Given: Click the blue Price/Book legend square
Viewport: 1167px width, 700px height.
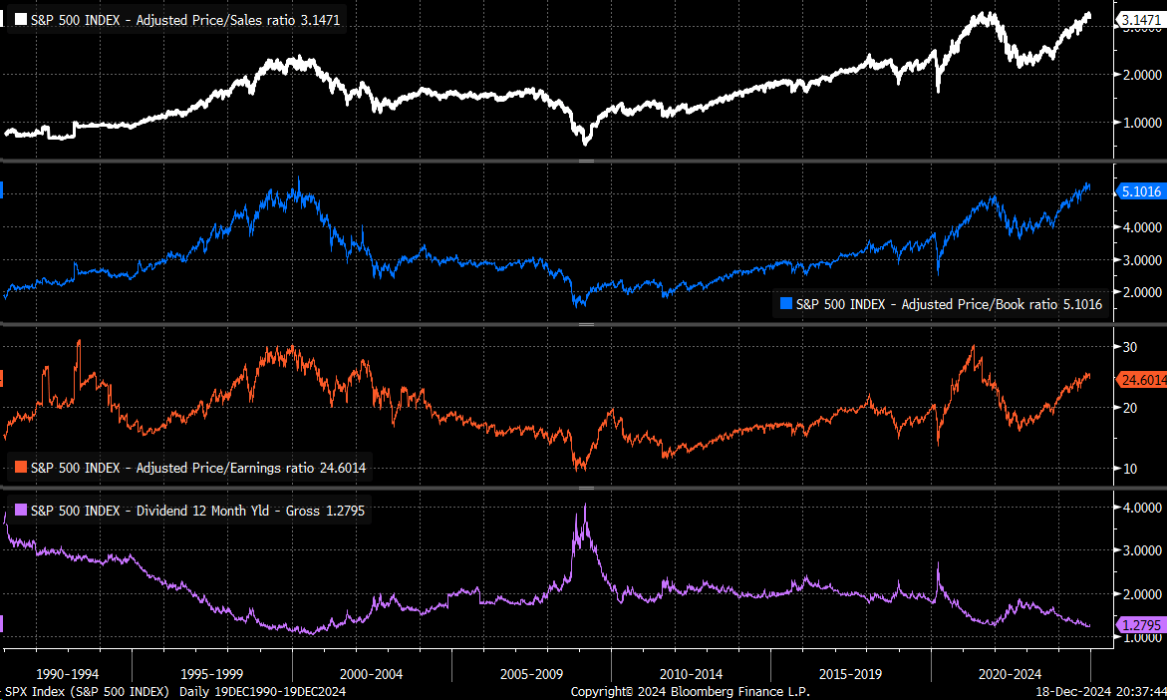Looking at the screenshot, I should click(x=784, y=304).
